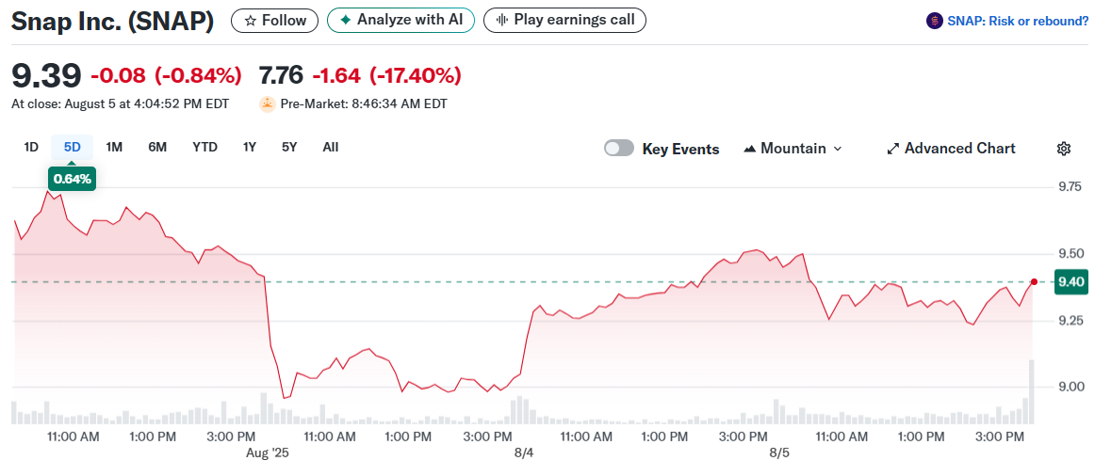Select the 1D time range
This screenshot has width=1095, height=461.
(x=31, y=147)
